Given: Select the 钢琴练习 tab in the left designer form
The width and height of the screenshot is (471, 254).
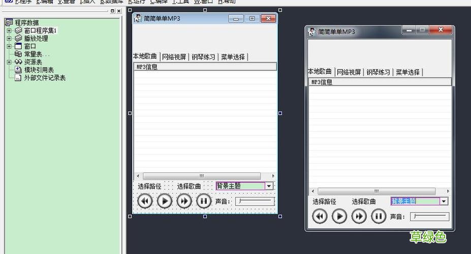Looking at the screenshot, I should [x=203, y=57].
